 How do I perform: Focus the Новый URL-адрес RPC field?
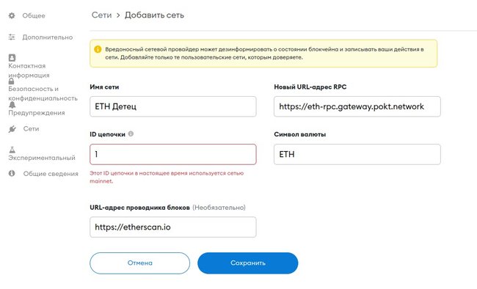tap(357, 106)
